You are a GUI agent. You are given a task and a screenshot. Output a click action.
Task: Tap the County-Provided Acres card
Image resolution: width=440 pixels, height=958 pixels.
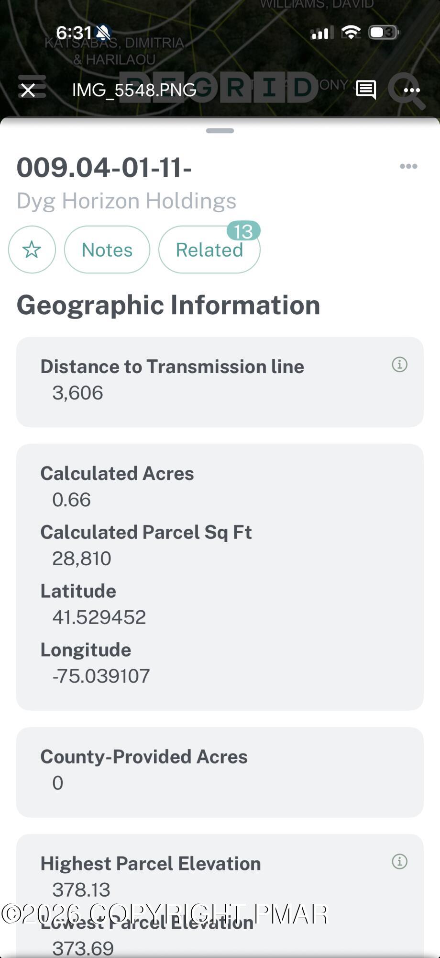(x=220, y=772)
